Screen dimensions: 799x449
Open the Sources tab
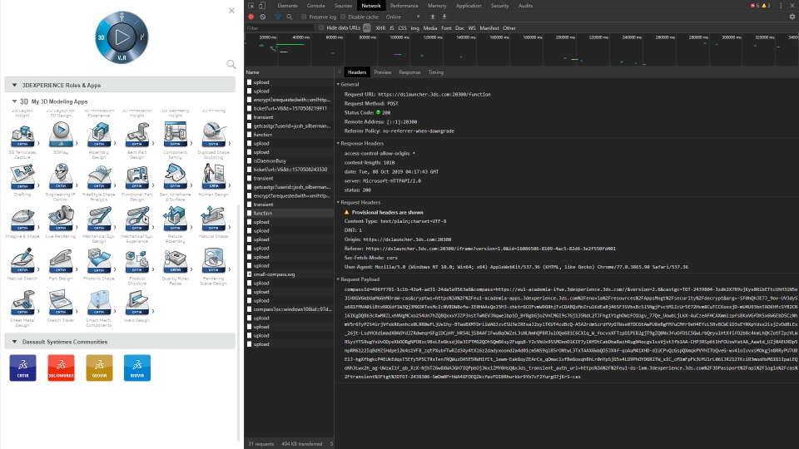[343, 6]
